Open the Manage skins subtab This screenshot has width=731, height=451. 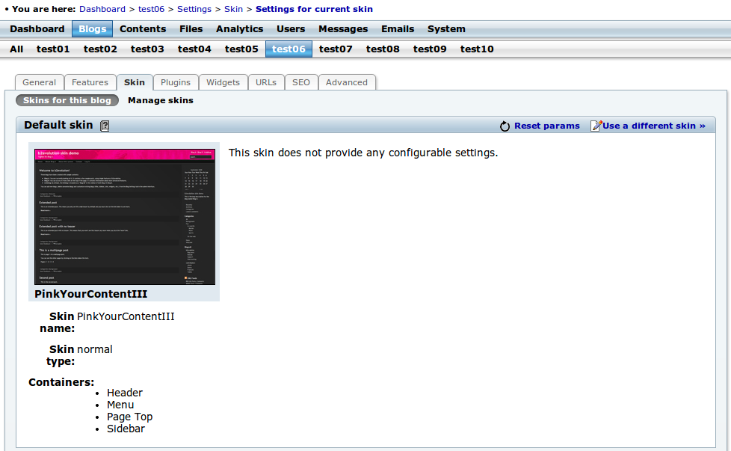click(161, 100)
